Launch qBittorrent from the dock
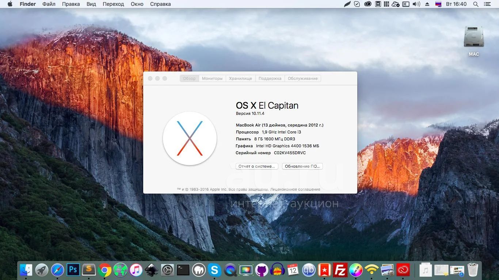 coord(309,270)
